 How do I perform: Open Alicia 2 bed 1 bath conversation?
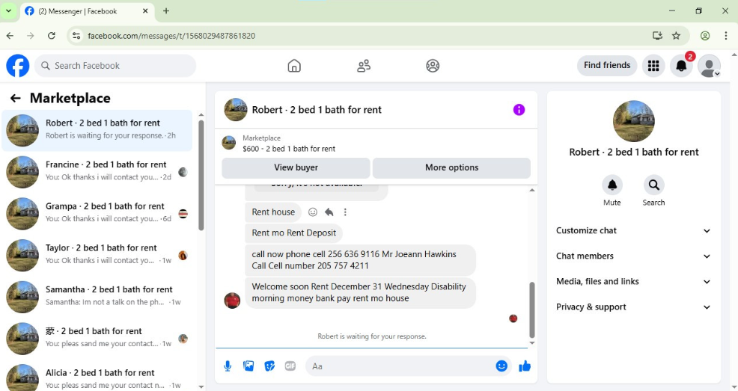pyautogui.click(x=97, y=378)
